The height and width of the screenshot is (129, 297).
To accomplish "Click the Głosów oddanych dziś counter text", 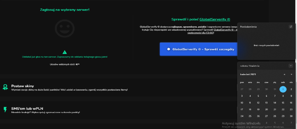I will (64, 64).
